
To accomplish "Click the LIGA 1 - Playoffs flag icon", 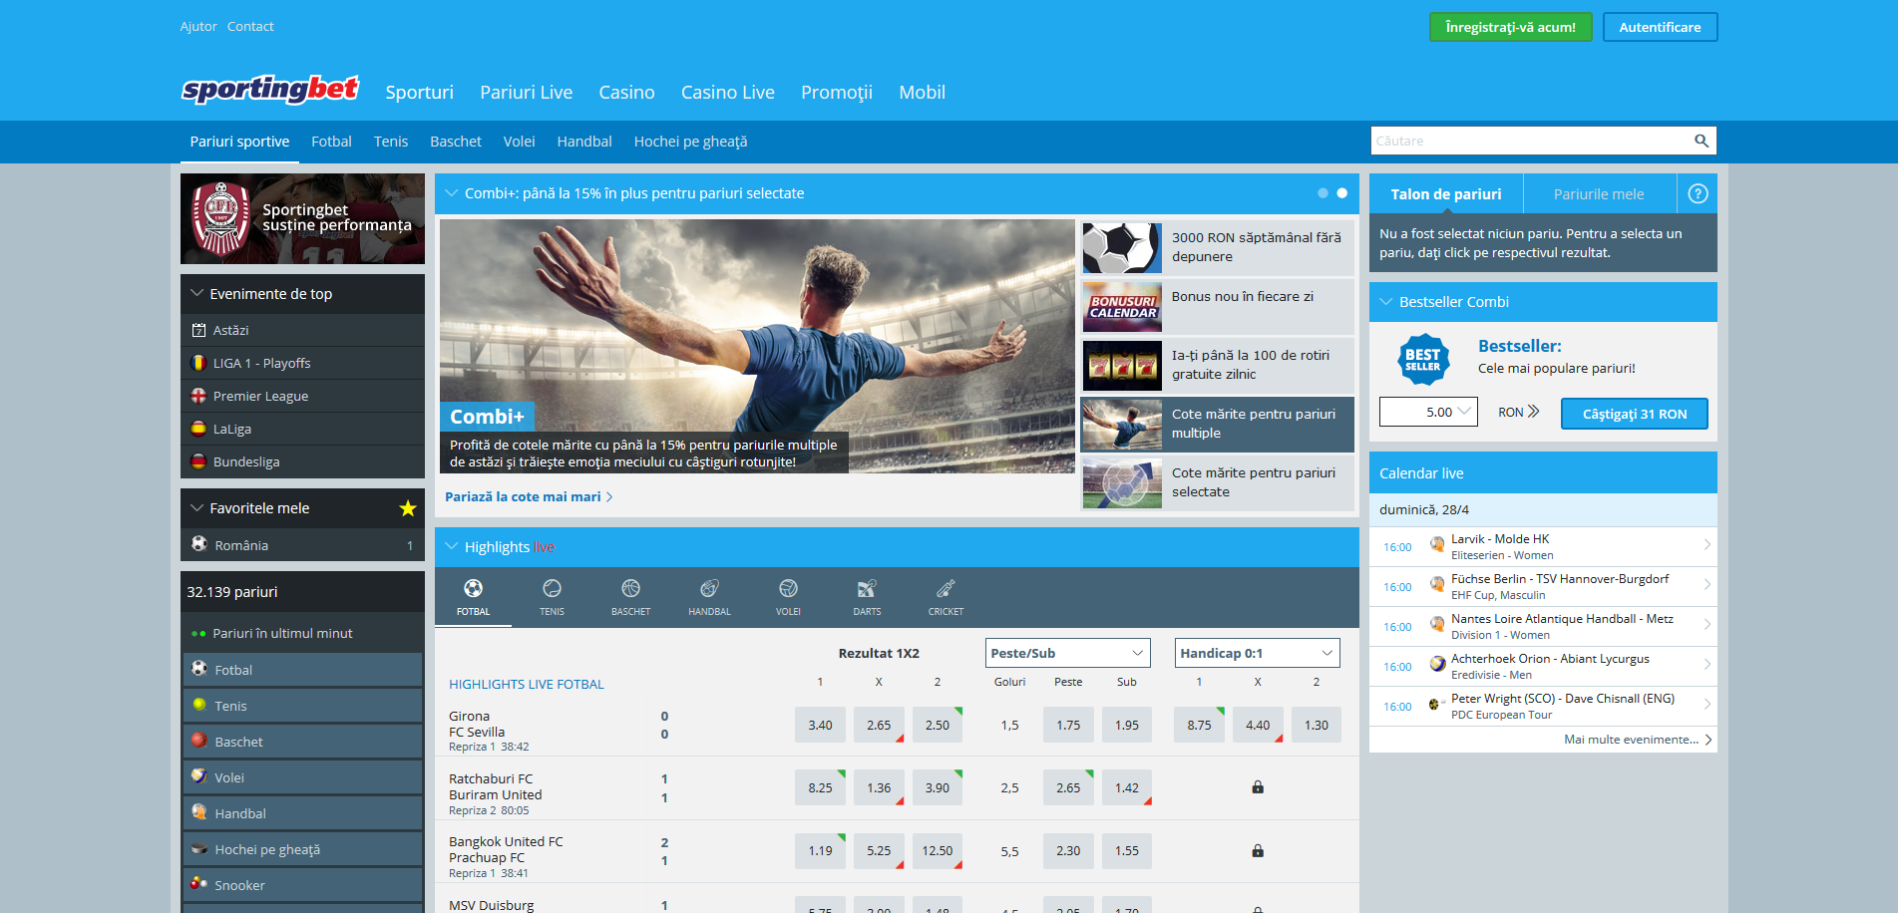I will tap(198, 363).
